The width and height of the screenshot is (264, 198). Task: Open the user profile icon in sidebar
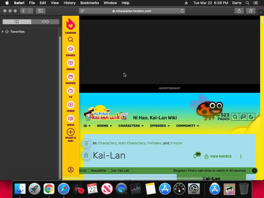click(71, 170)
